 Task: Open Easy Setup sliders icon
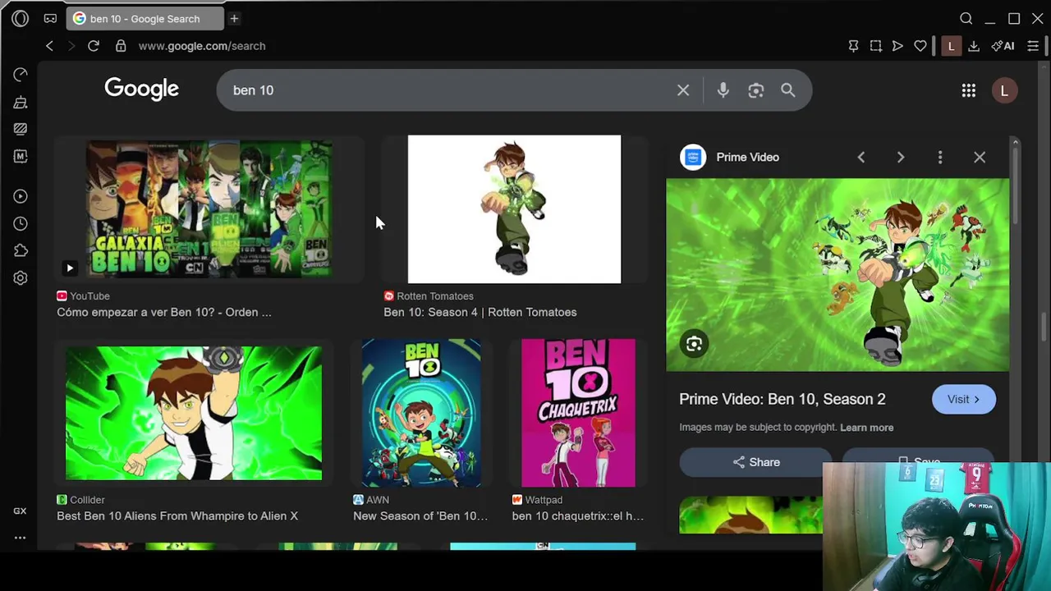pyautogui.click(x=1033, y=46)
